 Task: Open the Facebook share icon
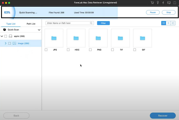163,3
